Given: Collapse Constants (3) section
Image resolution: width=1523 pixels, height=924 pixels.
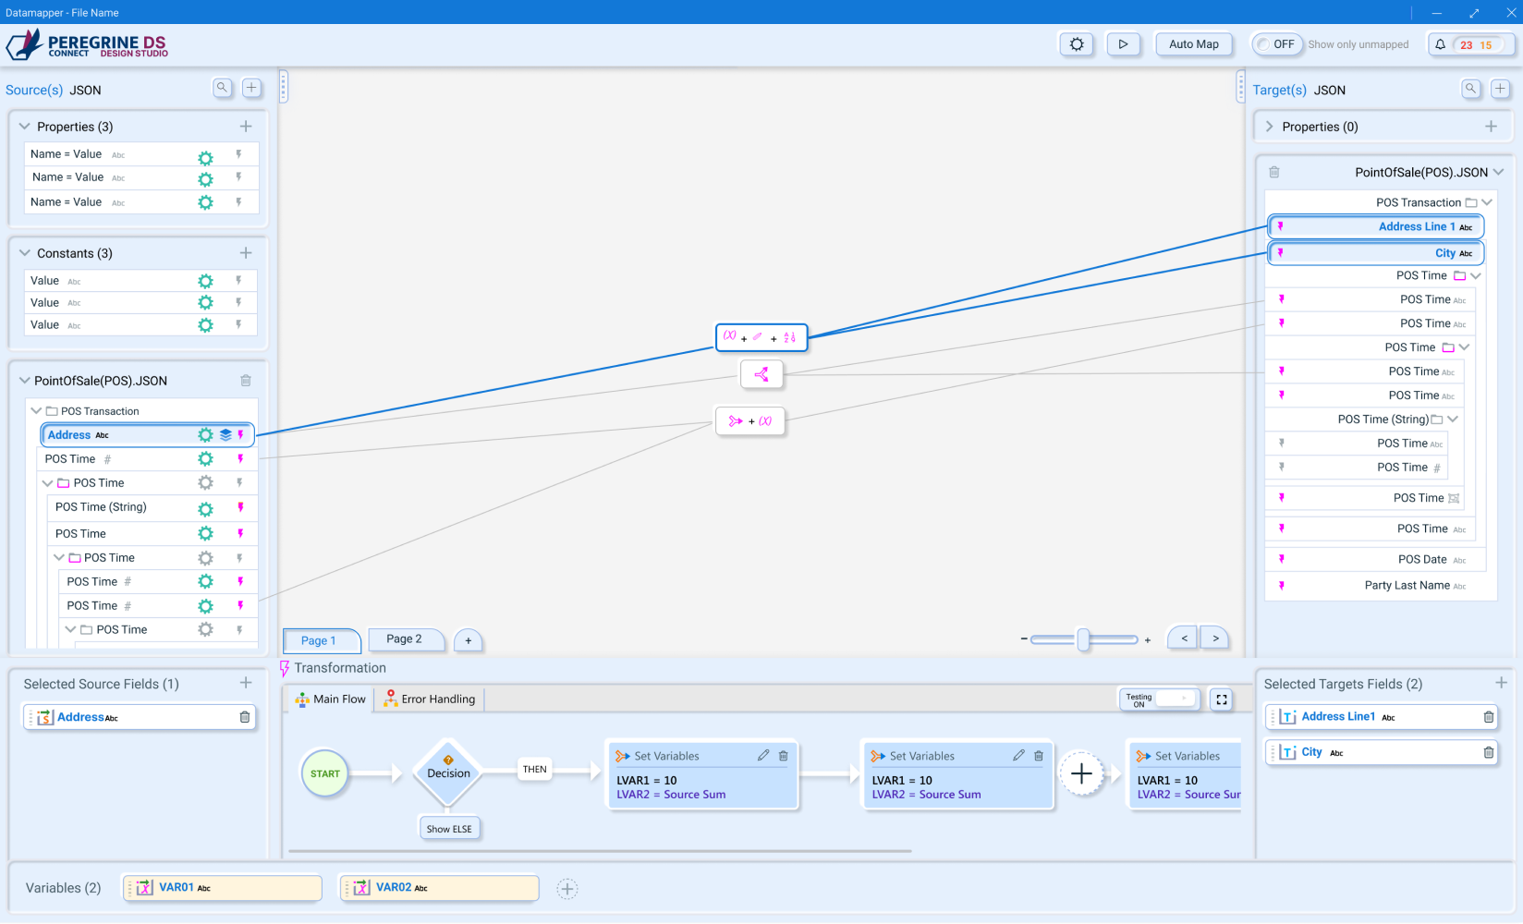Looking at the screenshot, I should tap(25, 253).
